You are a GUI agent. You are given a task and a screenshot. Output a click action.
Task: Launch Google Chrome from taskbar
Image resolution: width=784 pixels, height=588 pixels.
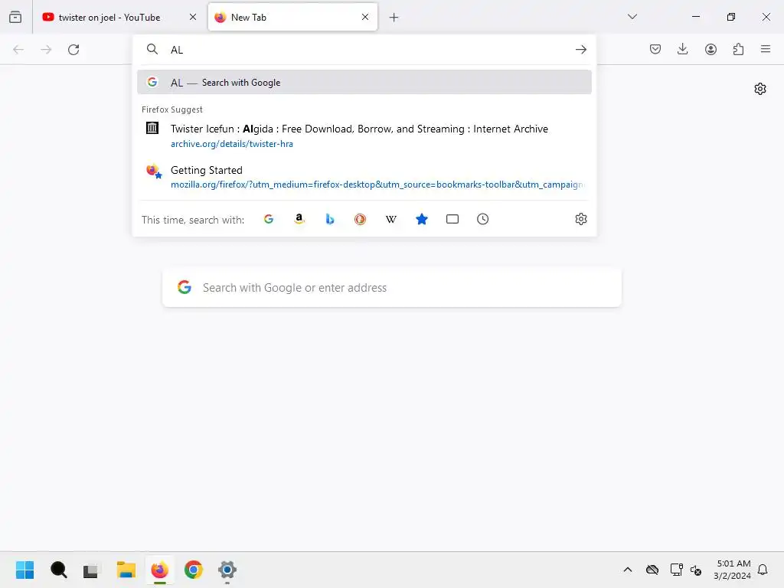point(194,570)
